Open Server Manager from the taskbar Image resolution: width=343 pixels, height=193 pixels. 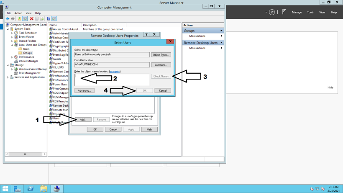pyautogui.click(x=17, y=189)
